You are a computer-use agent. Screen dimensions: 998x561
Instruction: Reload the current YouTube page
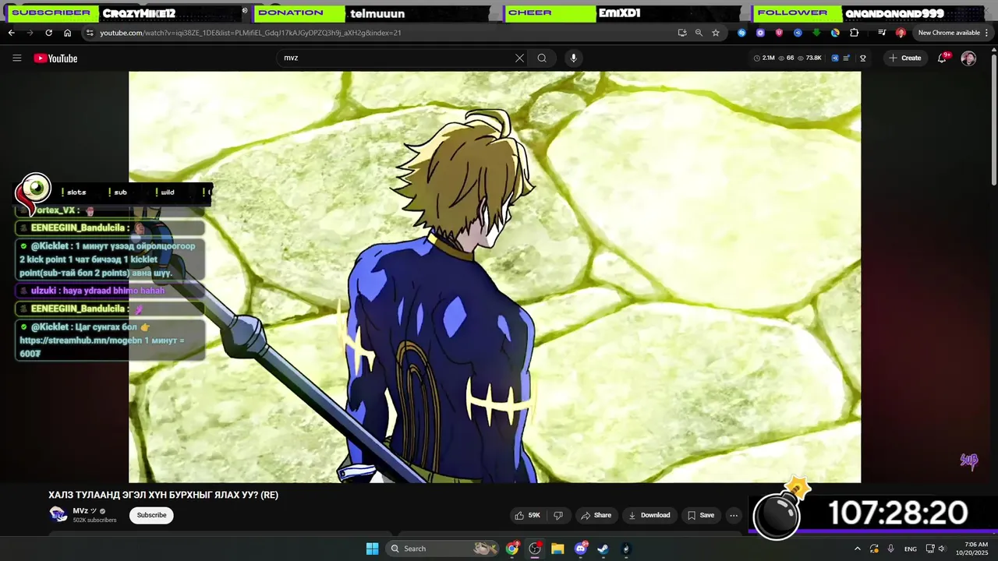[x=48, y=33]
